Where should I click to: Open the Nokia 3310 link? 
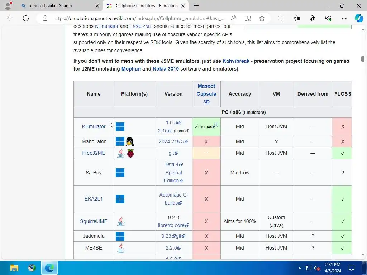coord(166,69)
